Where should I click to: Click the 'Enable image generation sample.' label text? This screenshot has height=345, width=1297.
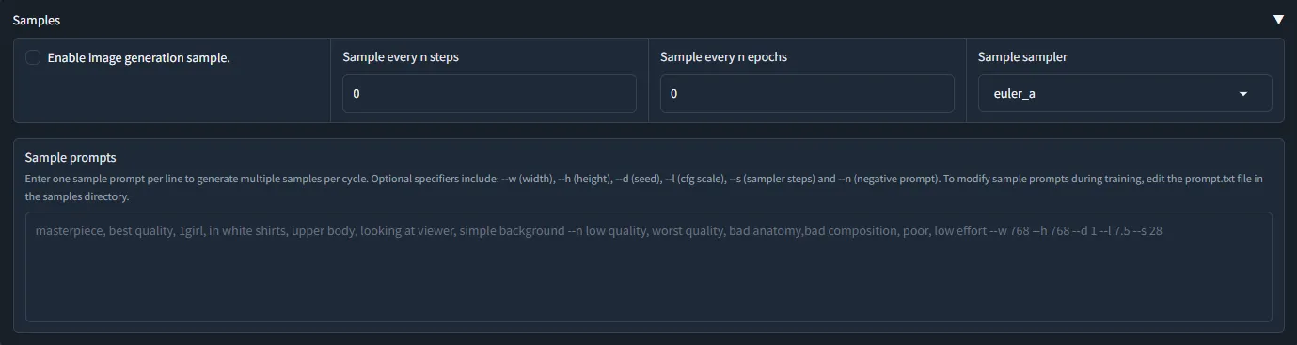[139, 57]
